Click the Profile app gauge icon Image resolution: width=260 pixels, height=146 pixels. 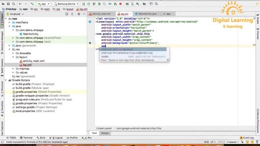pyautogui.click(x=110, y=4)
